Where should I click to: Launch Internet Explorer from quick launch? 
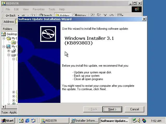click(27, 121)
